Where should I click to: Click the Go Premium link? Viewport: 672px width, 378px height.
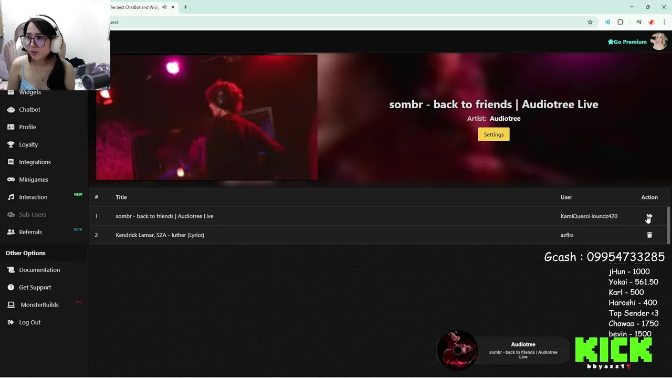tap(627, 42)
